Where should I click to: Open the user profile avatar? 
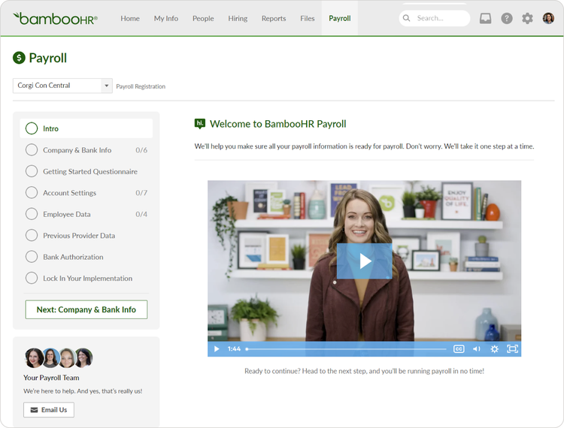coord(548,18)
